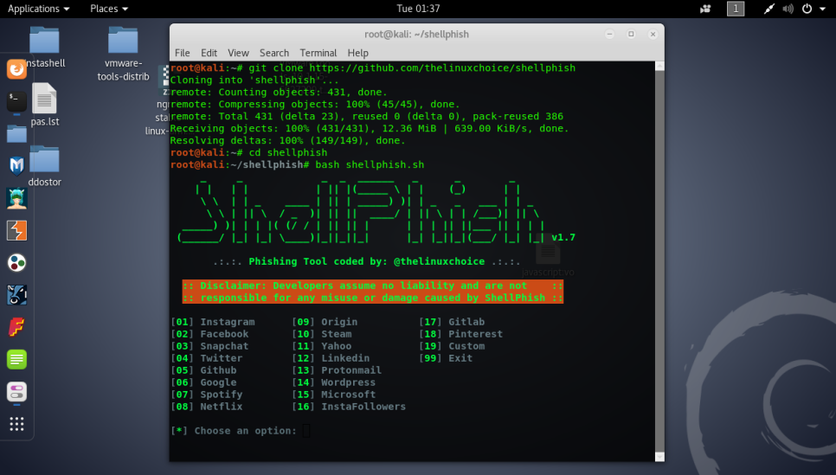Click the '[08] Netflix' option text

tap(207, 407)
